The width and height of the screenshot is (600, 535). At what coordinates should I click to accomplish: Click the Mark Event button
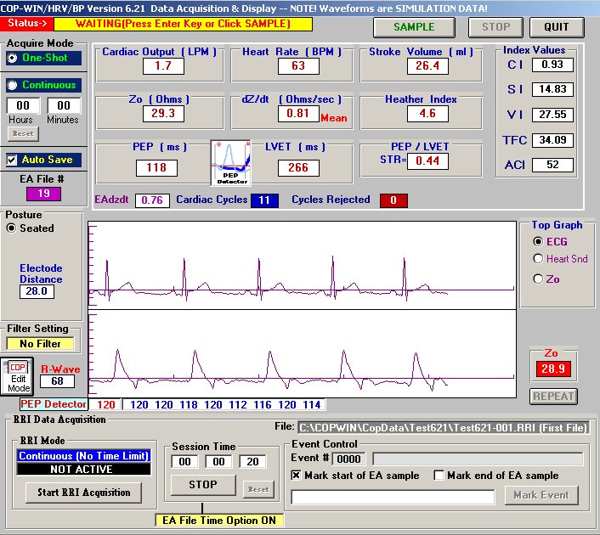coord(541,495)
